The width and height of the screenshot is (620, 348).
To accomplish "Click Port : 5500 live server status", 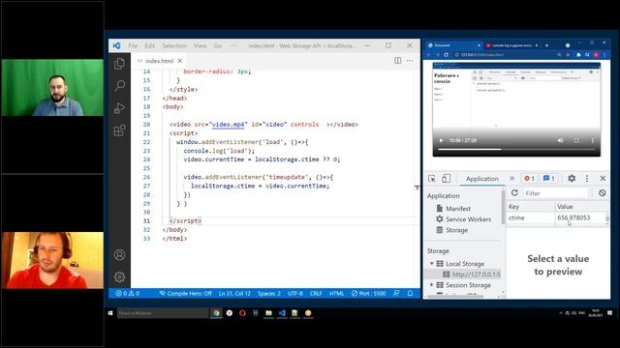I will 368,293.
